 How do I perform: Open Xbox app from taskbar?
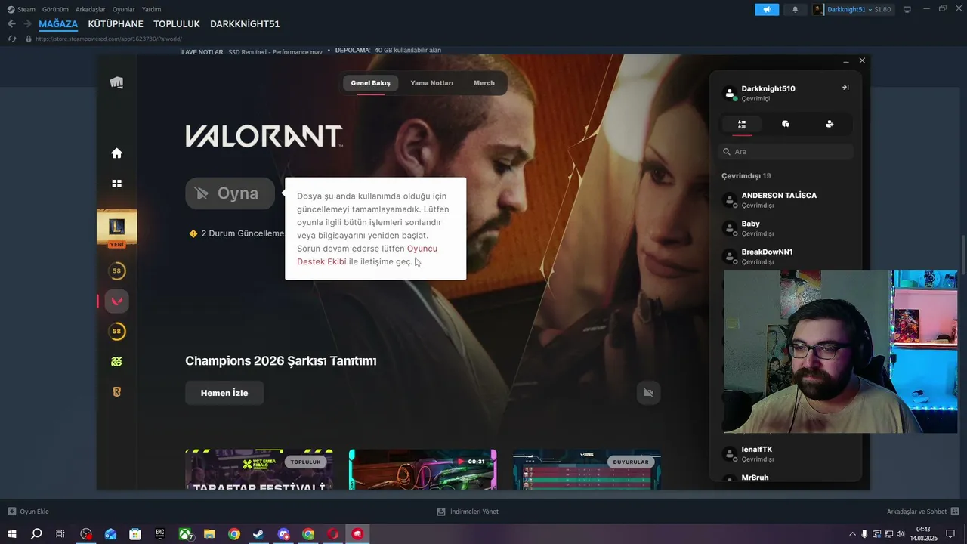coord(185,534)
